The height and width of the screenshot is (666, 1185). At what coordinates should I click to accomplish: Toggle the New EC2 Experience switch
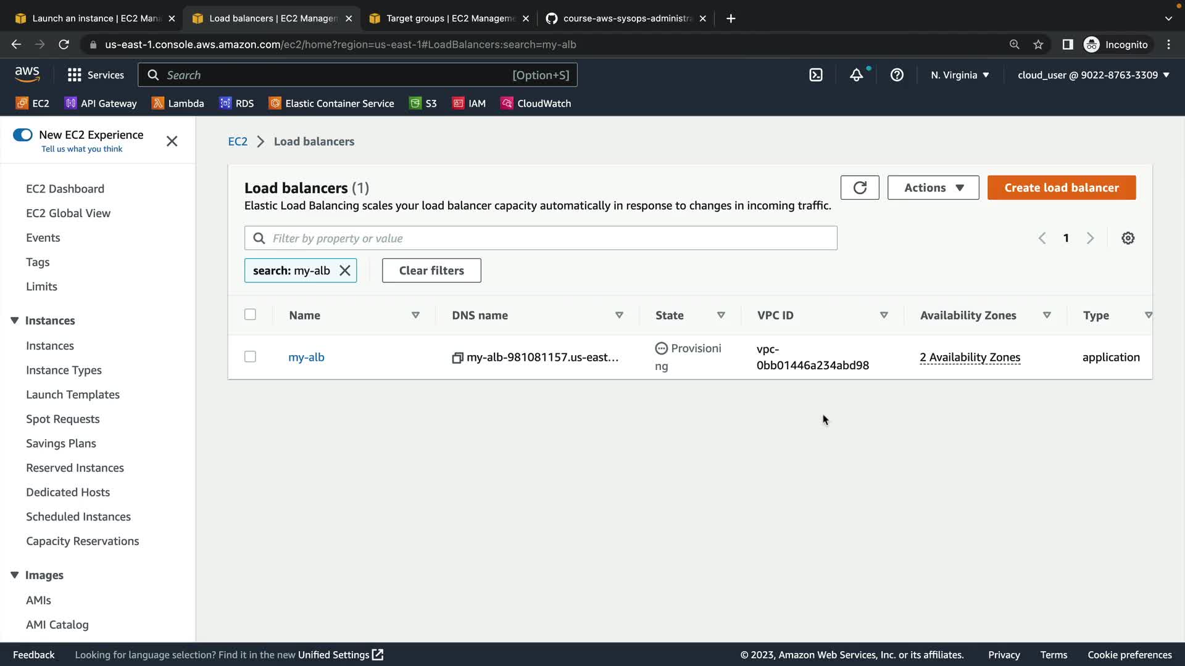[23, 135]
